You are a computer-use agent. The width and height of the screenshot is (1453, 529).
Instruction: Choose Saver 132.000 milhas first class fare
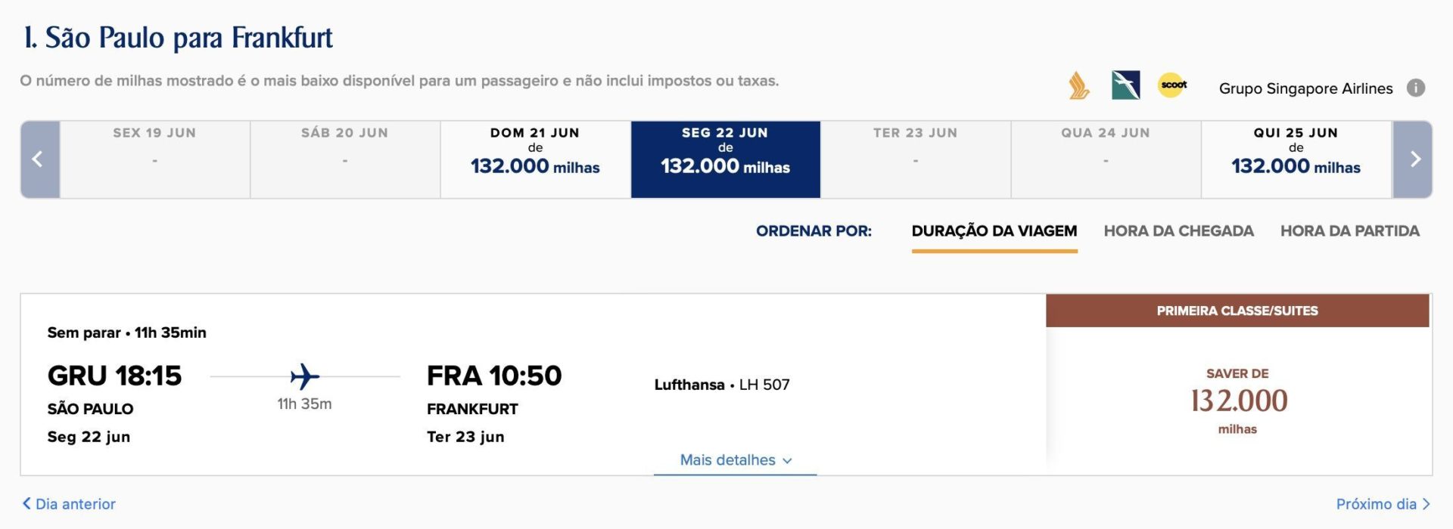pos(1238,401)
